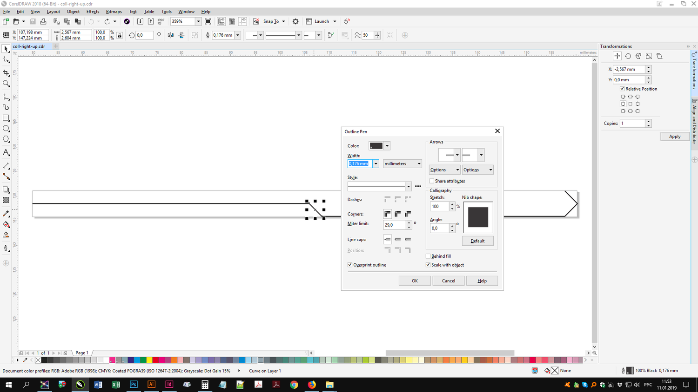Choose the Crop tool in toolbox
698x392 pixels.
coord(6,73)
